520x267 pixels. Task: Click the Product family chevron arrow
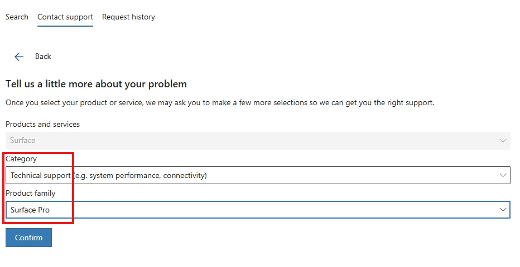click(503, 210)
